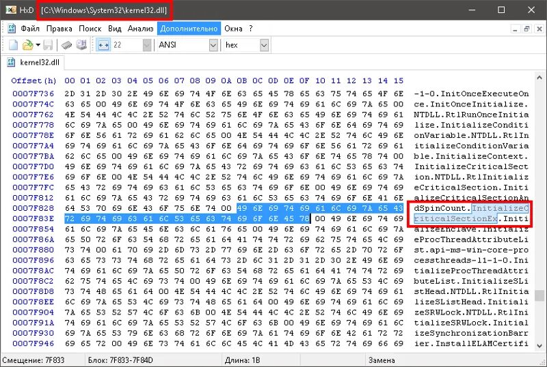This screenshot has height=367, width=547.
Task: Click offset label 0007F7BA
Action: pyautogui.click(x=33, y=156)
